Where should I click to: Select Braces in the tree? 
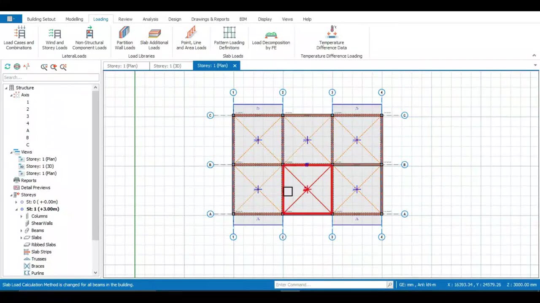[x=38, y=266]
